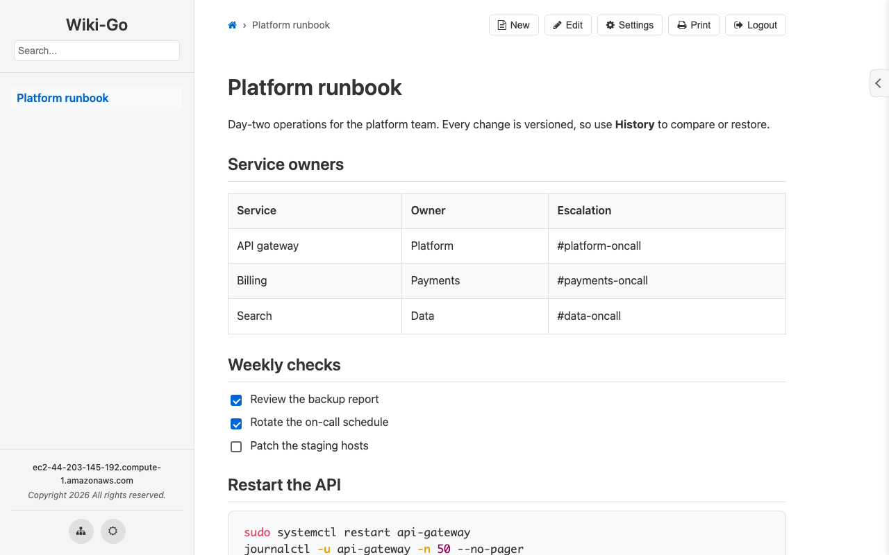Image resolution: width=889 pixels, height=555 pixels.
Task: Open Edit for the current page
Action: 568,25
